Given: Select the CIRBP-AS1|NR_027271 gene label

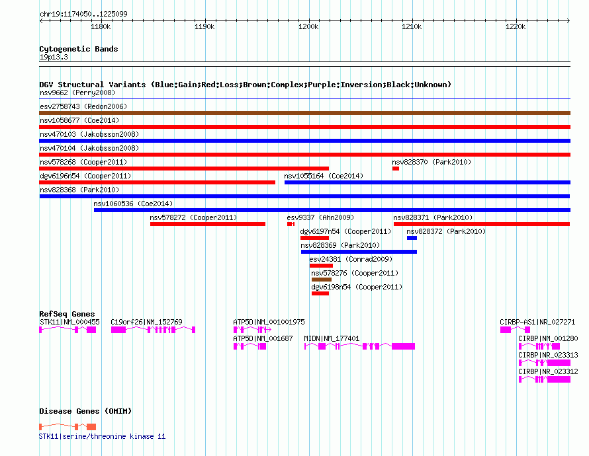Looking at the screenshot, I should pyautogui.click(x=537, y=322).
